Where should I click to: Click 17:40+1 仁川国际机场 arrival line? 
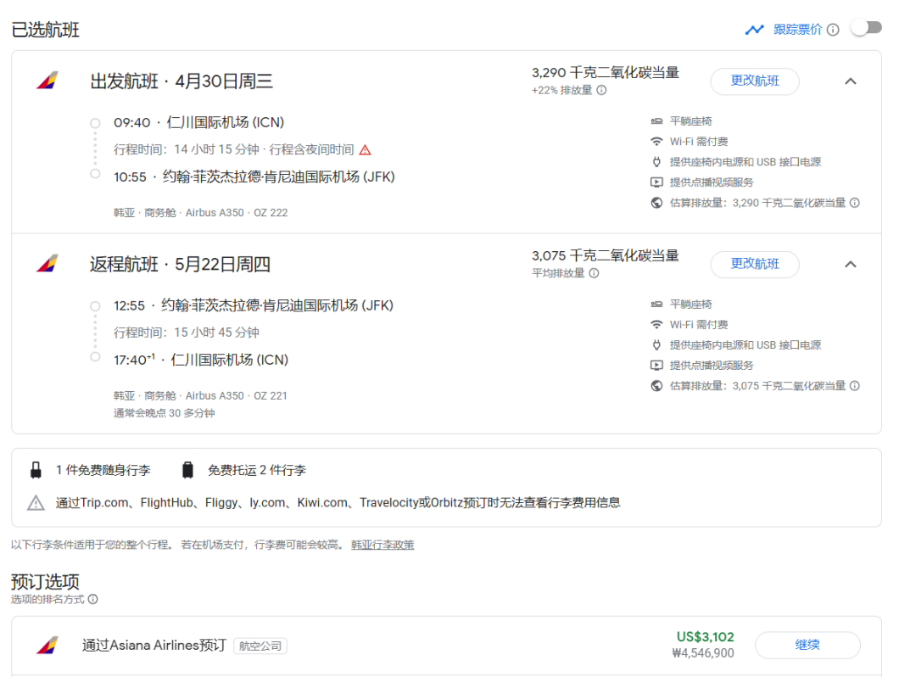pyautogui.click(x=201, y=359)
